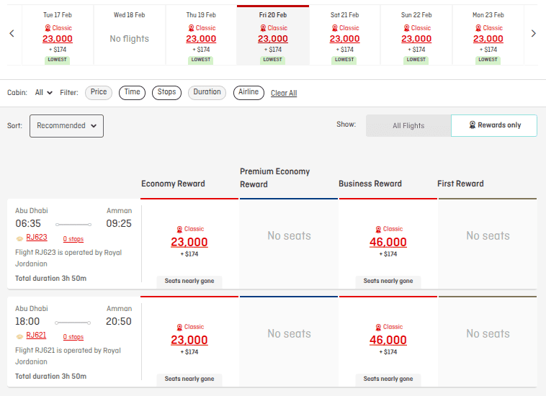Click the Economy Reward column header
546x396 pixels.
[x=173, y=184]
